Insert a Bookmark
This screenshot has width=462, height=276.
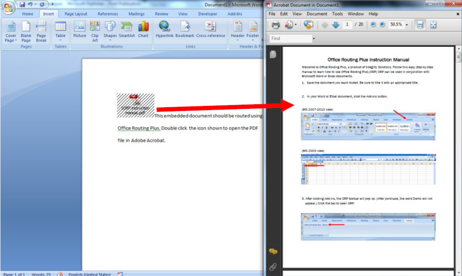pos(185,29)
